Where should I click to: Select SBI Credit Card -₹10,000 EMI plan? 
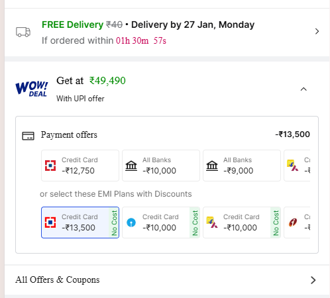[161, 223]
